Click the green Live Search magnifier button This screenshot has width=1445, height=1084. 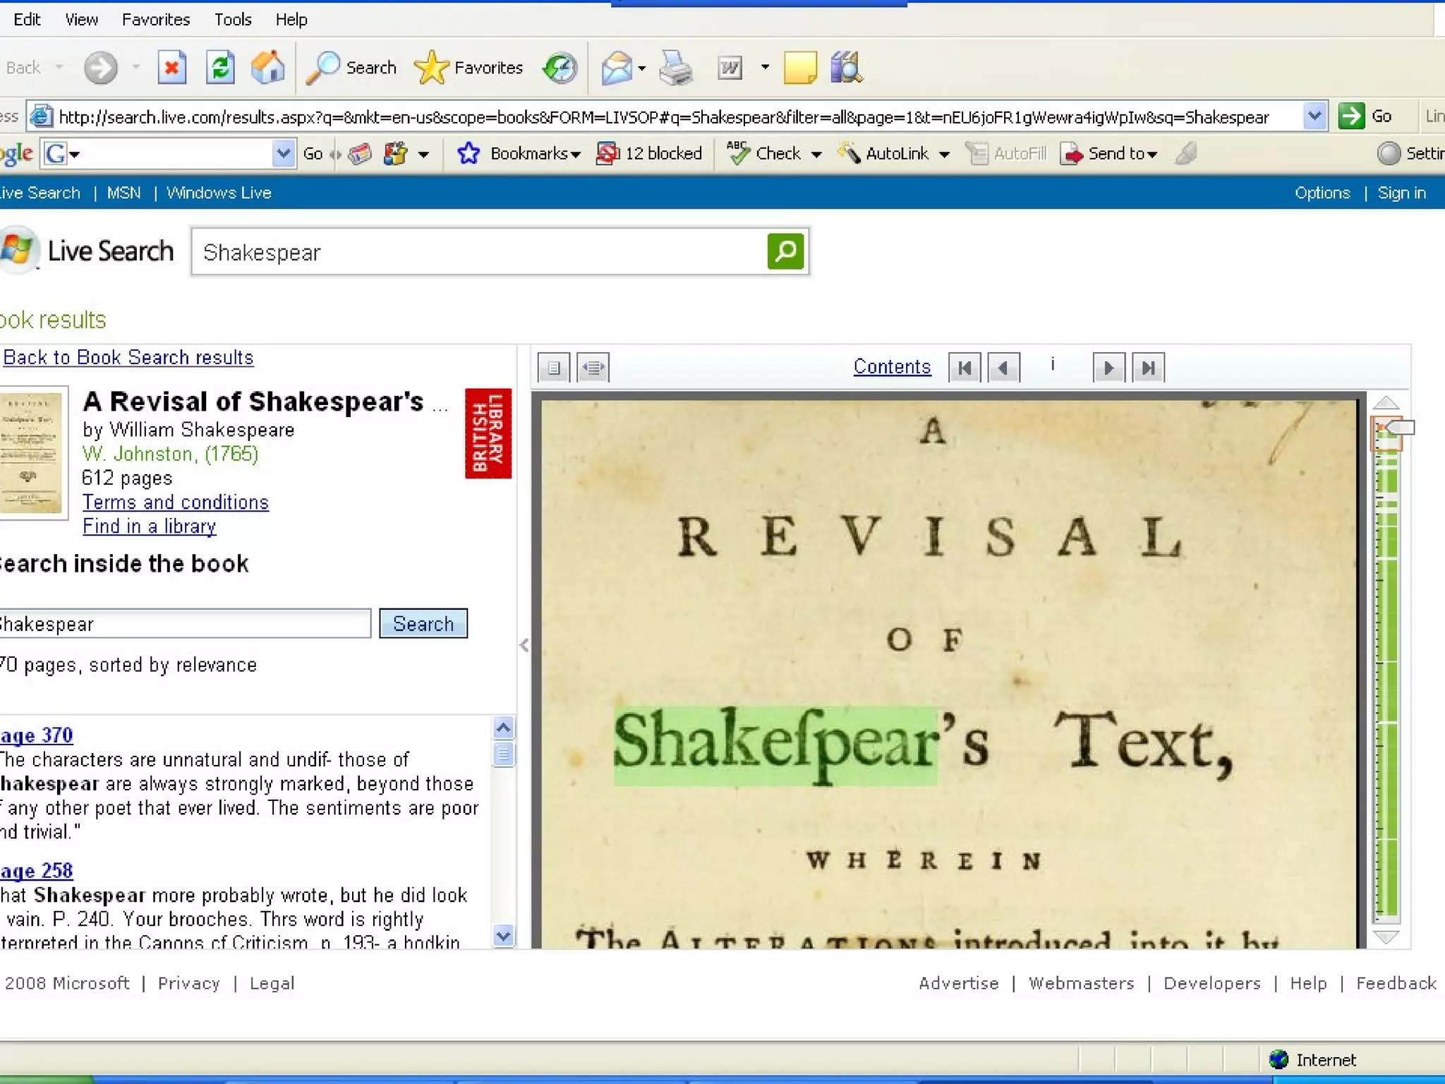785,251
